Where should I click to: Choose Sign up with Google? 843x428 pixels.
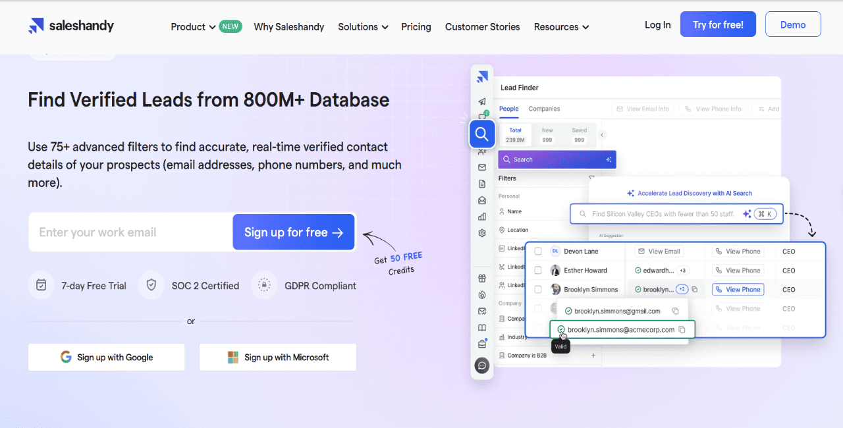107,357
